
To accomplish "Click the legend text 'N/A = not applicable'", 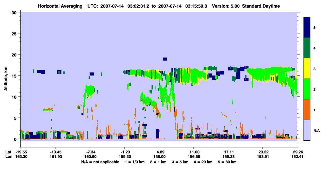I will click(100, 162).
